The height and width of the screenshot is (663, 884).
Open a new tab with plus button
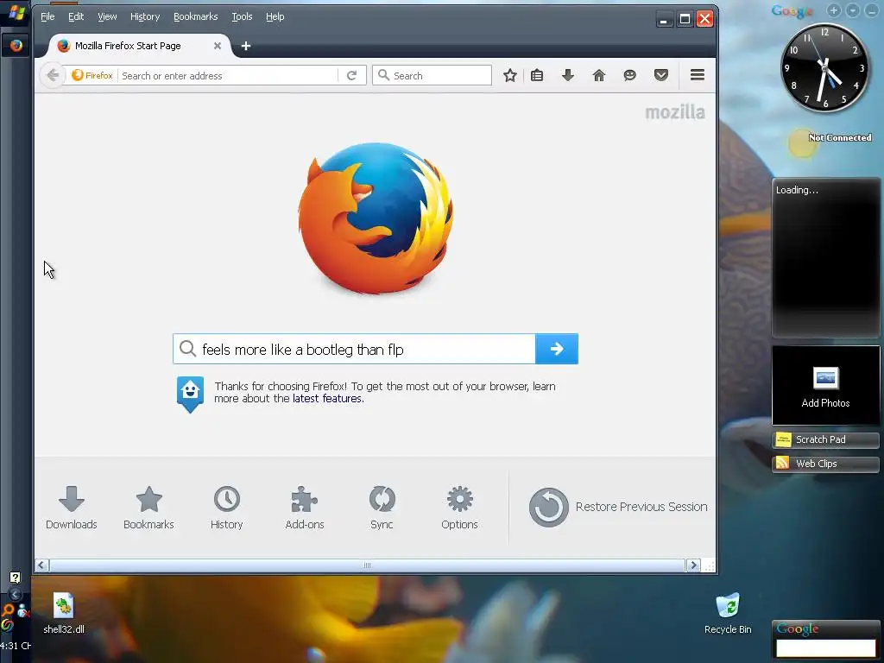[246, 46]
